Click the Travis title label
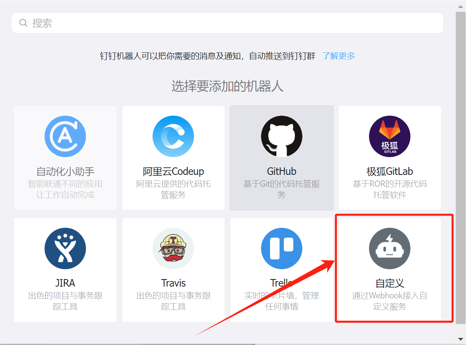This screenshot has height=345, width=466. click(173, 283)
